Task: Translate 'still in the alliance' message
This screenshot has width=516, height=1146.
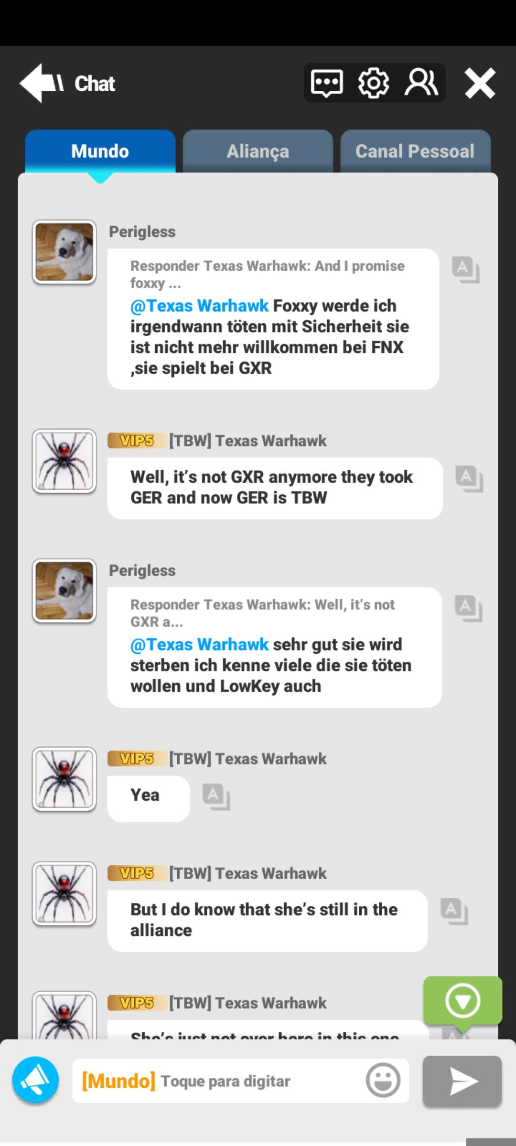Action: [454, 912]
